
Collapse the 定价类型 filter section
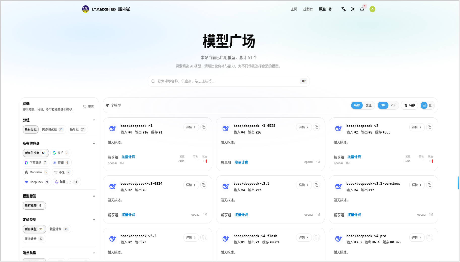click(x=94, y=220)
